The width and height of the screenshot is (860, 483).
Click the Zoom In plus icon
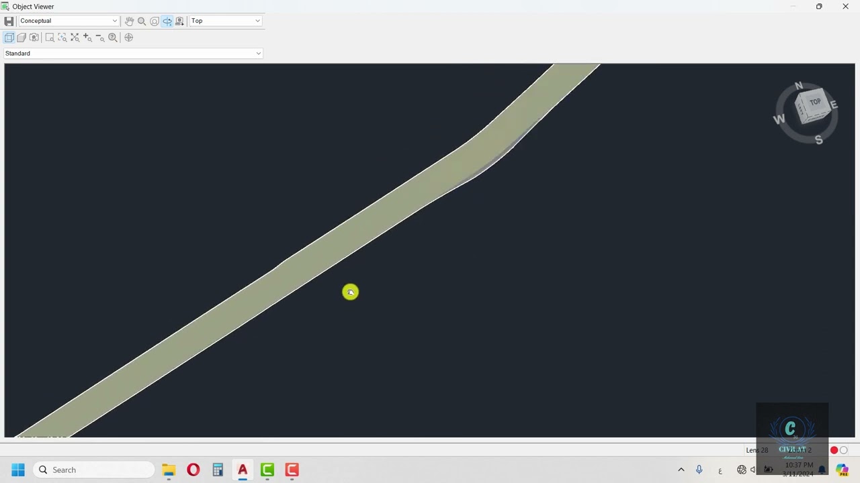pos(87,38)
